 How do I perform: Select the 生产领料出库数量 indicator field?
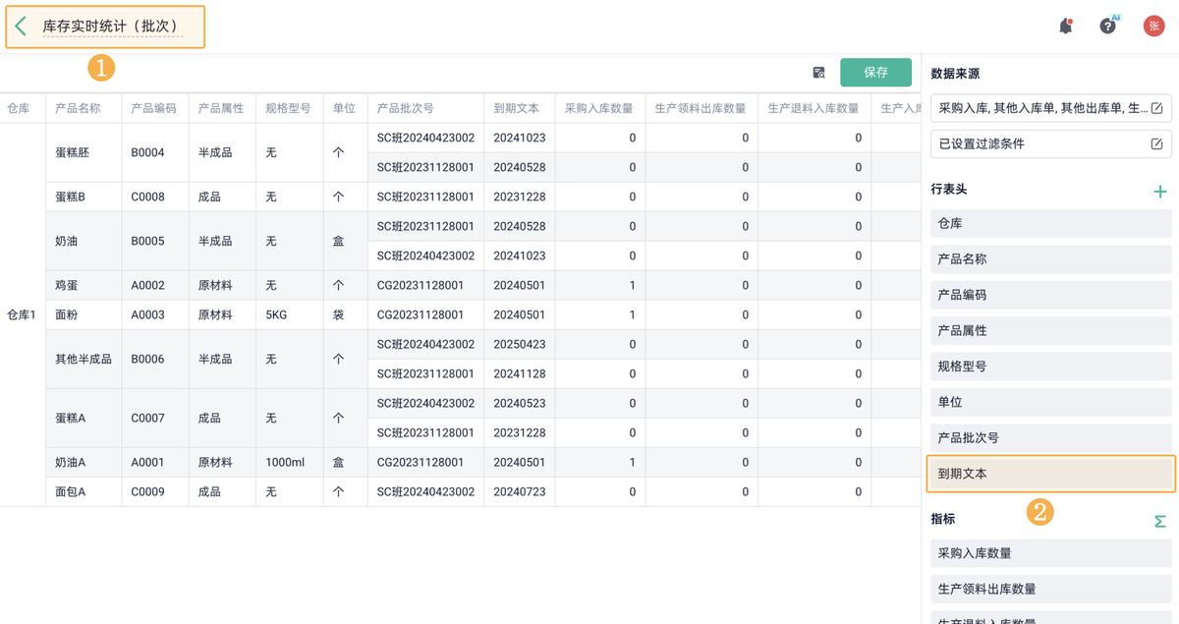click(1050, 589)
